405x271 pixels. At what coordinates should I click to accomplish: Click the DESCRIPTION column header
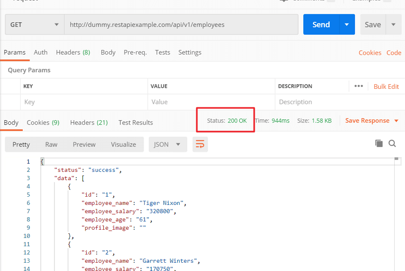click(x=295, y=86)
